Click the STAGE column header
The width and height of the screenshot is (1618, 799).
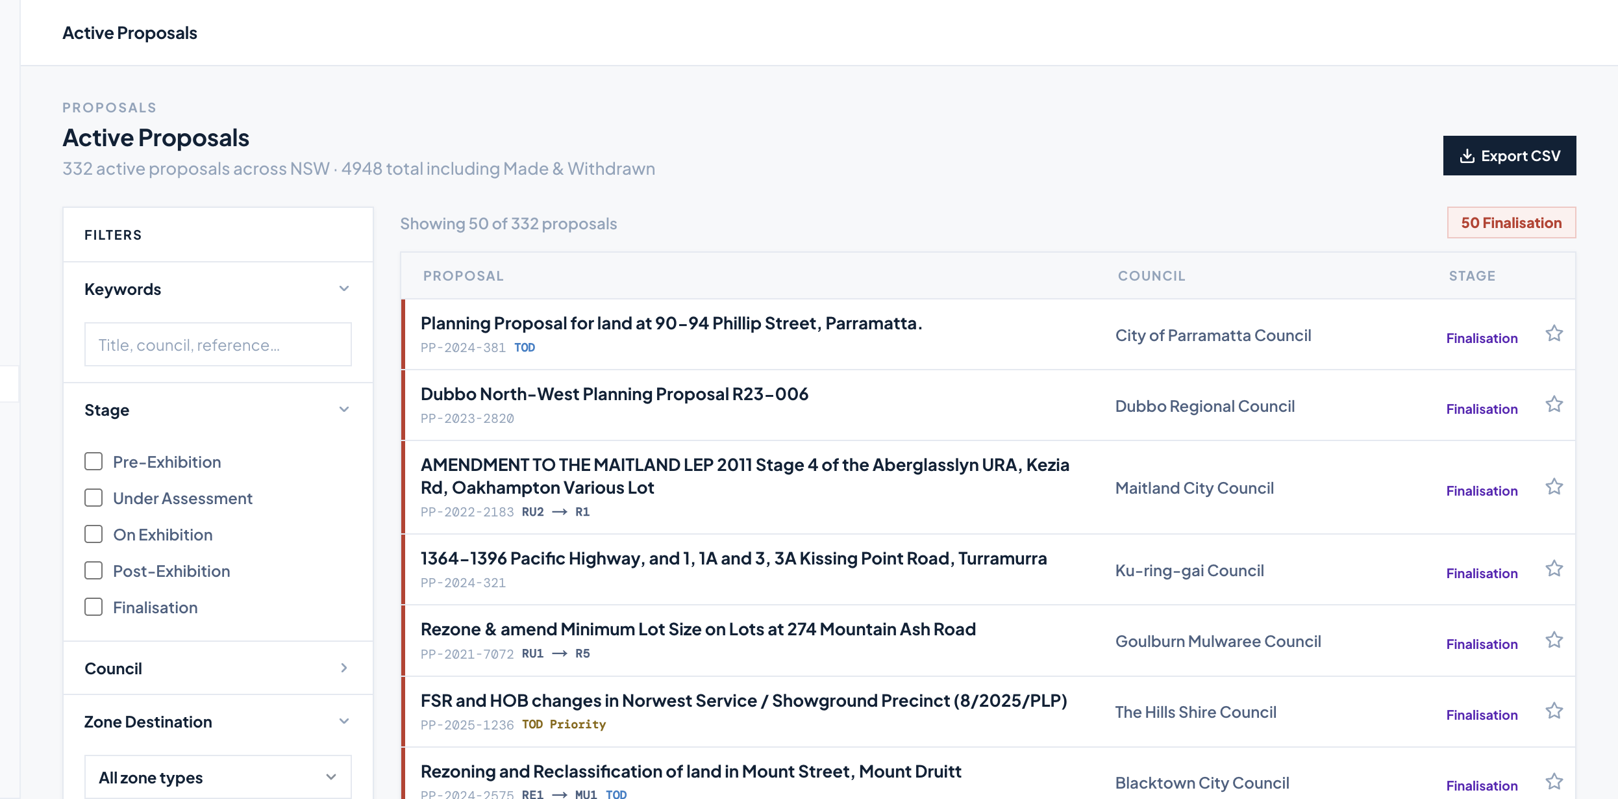pyautogui.click(x=1472, y=276)
